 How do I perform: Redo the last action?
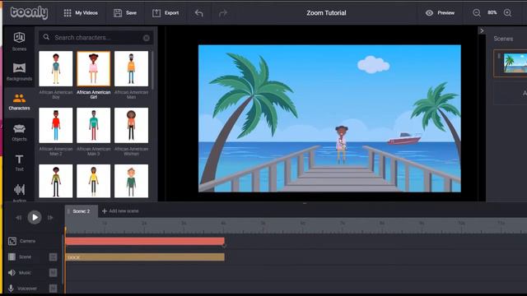pos(223,13)
